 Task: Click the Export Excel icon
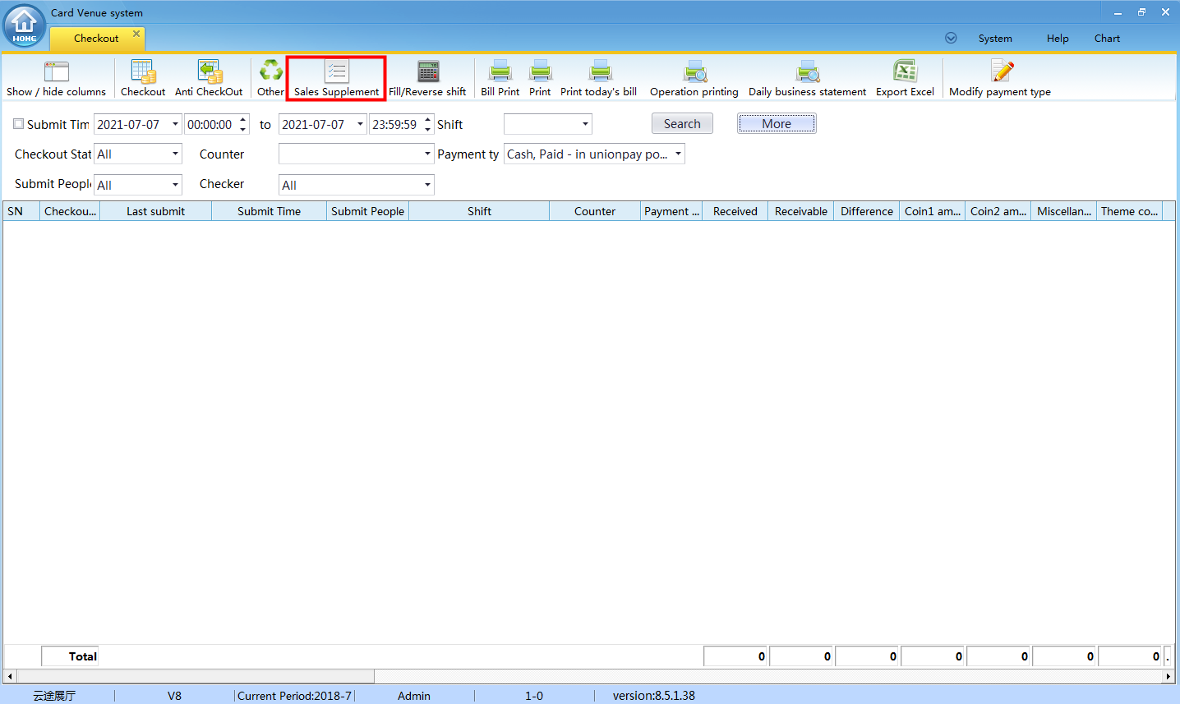[905, 78]
